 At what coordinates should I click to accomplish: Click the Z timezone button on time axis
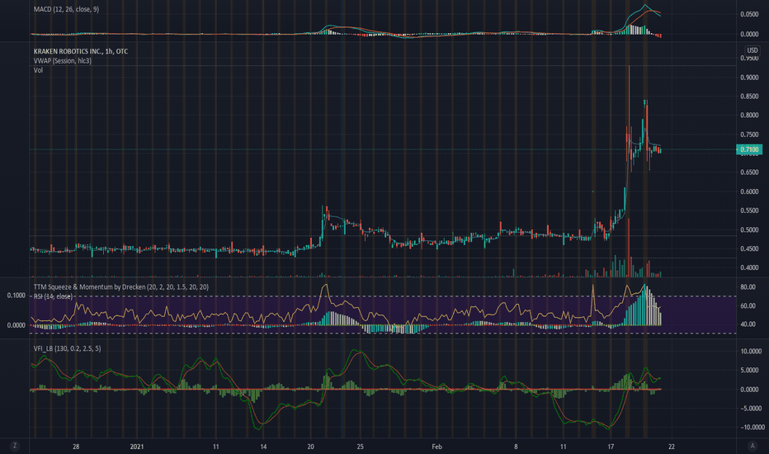pos(15,446)
